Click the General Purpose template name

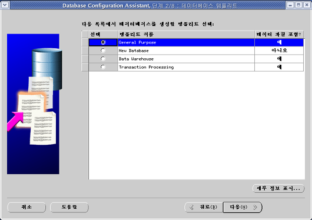point(137,42)
